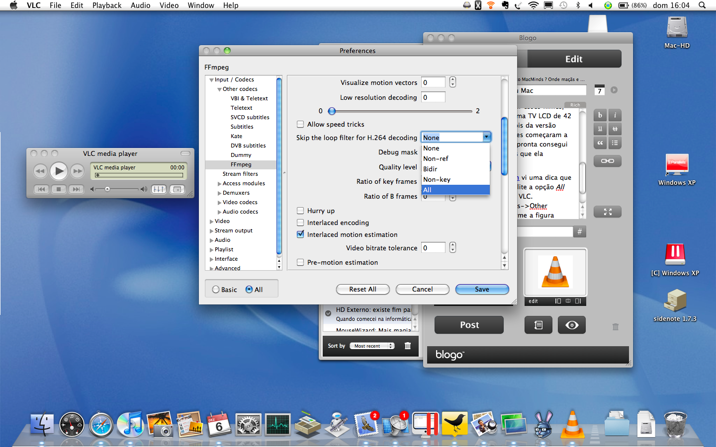Click the Blogo Post button
Image resolution: width=716 pixels, height=447 pixels.
pyautogui.click(x=469, y=325)
